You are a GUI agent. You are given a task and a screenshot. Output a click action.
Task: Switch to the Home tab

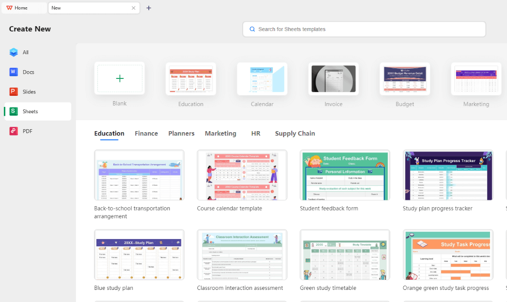click(23, 8)
